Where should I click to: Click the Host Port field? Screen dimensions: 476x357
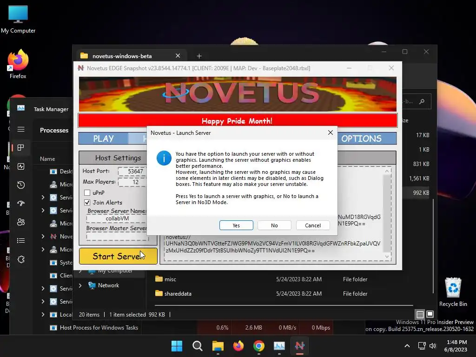point(132,171)
